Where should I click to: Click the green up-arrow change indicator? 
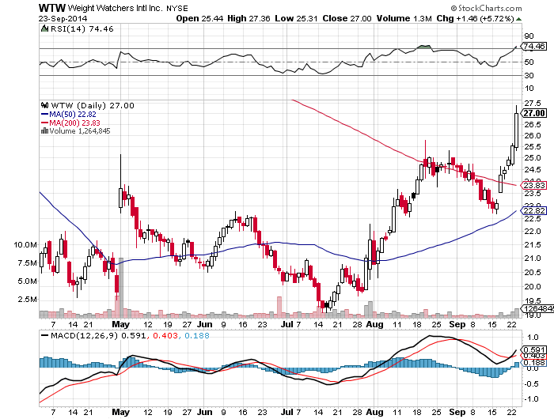tap(518, 19)
